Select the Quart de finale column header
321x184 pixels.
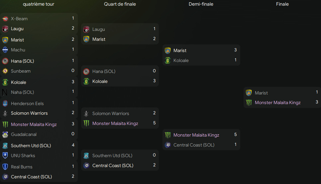tap(120, 4)
